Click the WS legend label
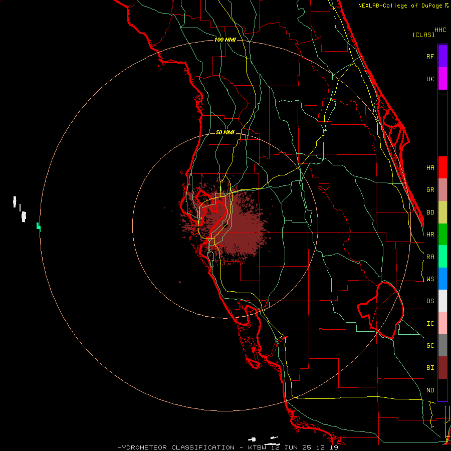Image resolution: width=451 pixels, height=451 pixels. 430,279
